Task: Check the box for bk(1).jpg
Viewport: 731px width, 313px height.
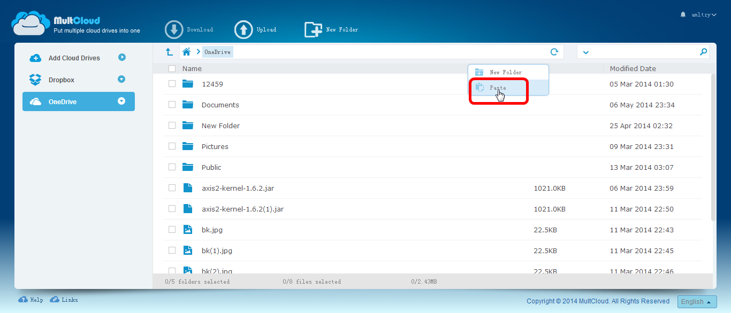Action: pyautogui.click(x=172, y=251)
